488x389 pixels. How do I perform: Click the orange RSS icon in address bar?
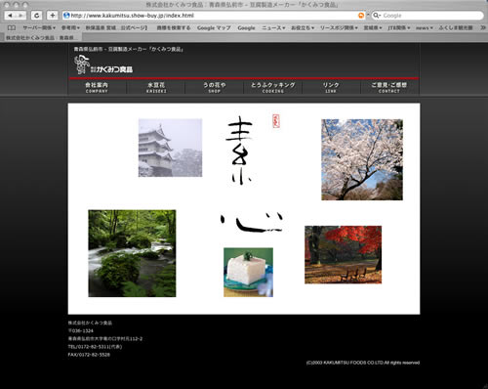tap(361, 16)
